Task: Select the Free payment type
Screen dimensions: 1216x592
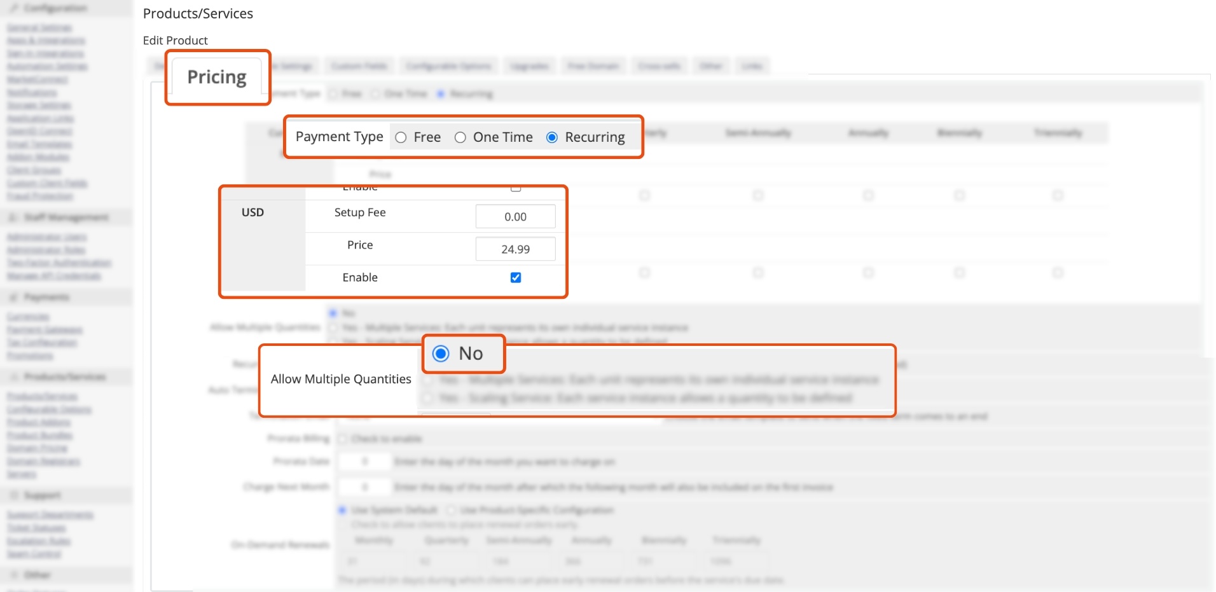Action: pos(401,137)
